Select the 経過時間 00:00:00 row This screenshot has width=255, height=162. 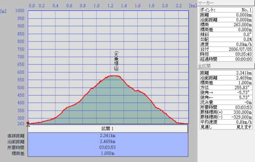point(226,59)
